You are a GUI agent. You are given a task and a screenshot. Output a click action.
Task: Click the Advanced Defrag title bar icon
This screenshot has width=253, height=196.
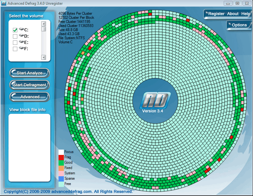[x=4, y=3]
